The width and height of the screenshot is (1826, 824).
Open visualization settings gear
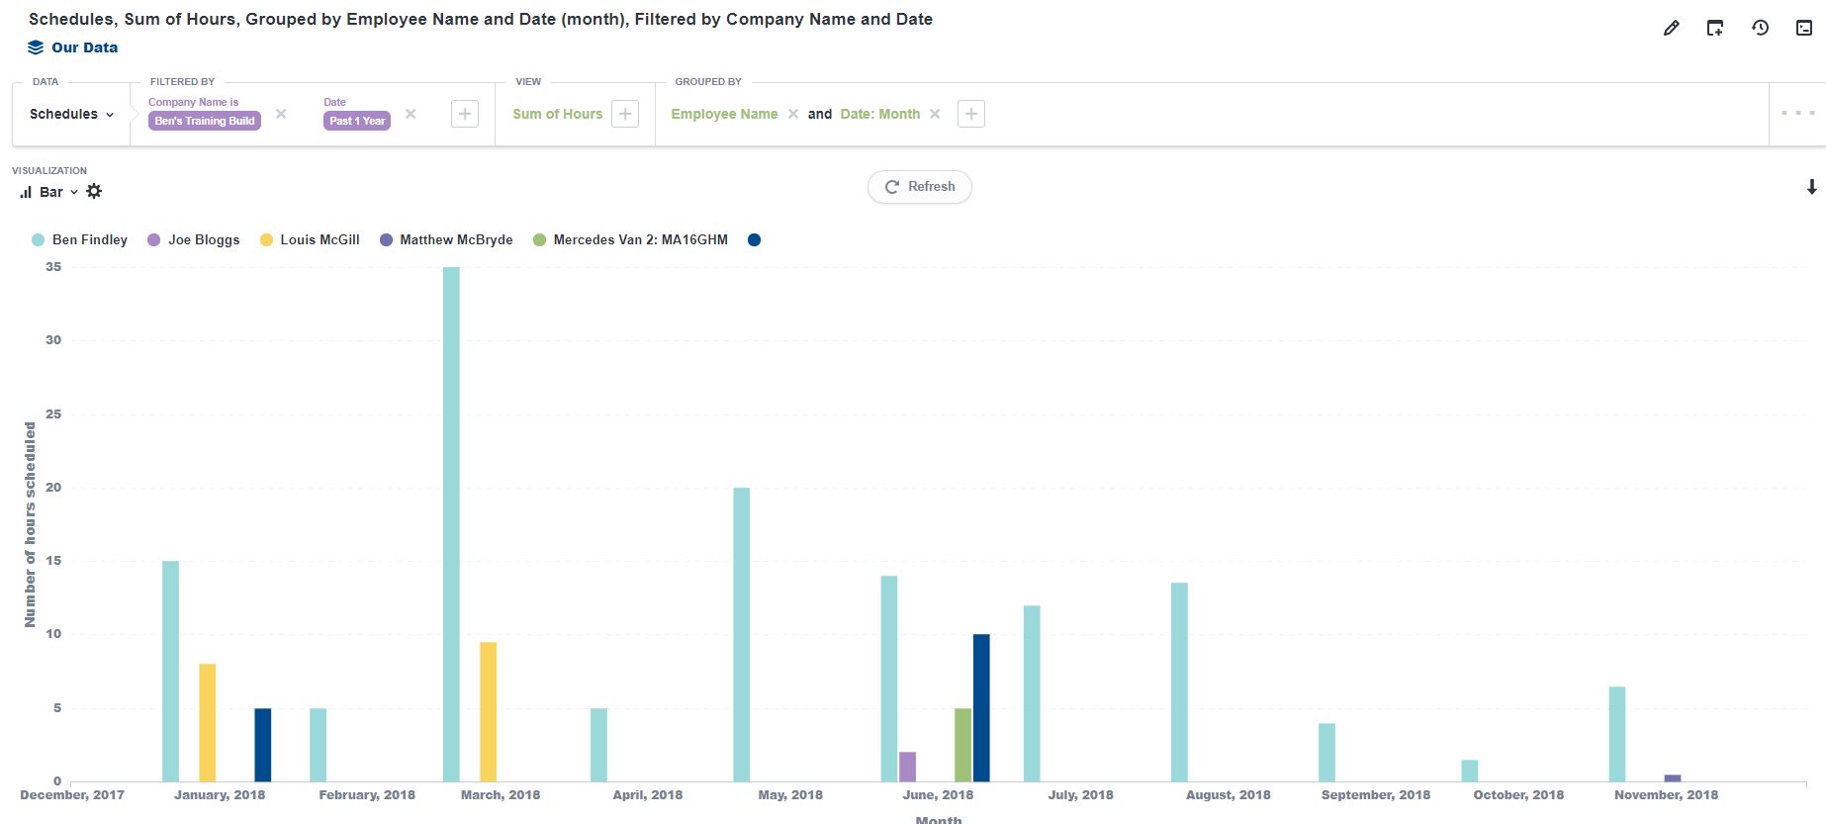point(94,192)
